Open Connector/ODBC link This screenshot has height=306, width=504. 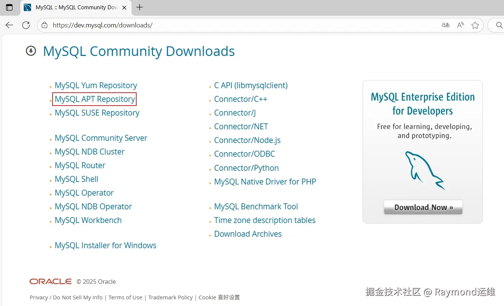(244, 154)
